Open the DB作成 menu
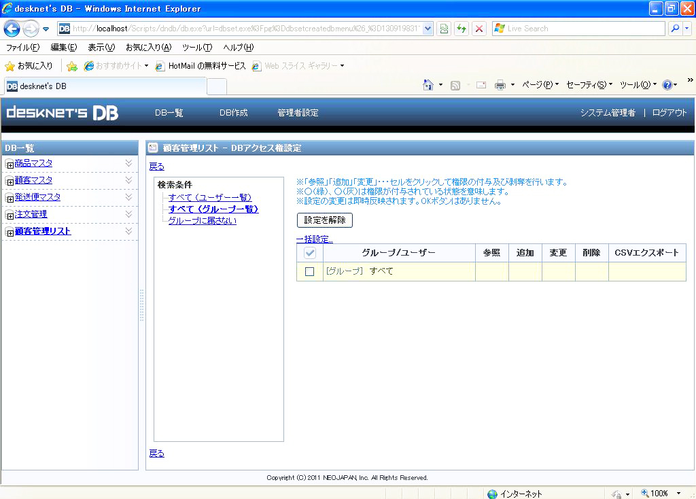 coord(233,113)
